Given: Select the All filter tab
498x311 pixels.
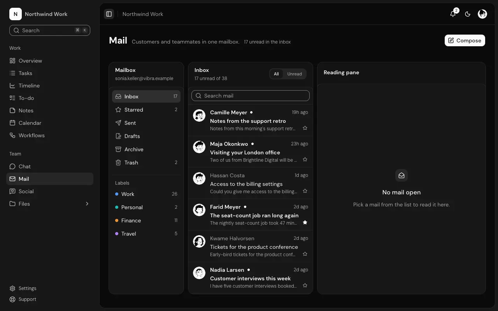Looking at the screenshot, I should [276, 74].
